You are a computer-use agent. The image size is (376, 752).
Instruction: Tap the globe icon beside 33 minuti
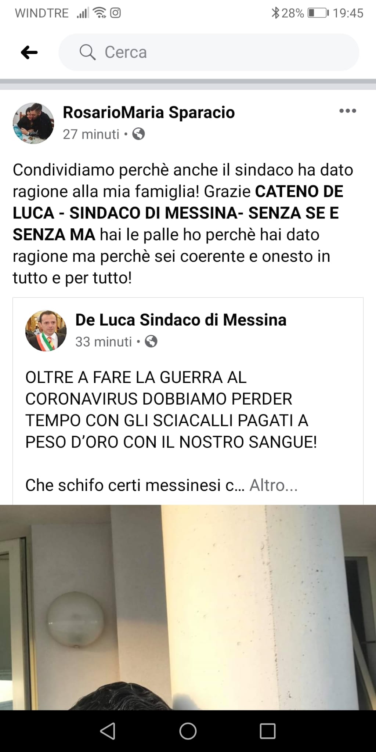coord(151,341)
